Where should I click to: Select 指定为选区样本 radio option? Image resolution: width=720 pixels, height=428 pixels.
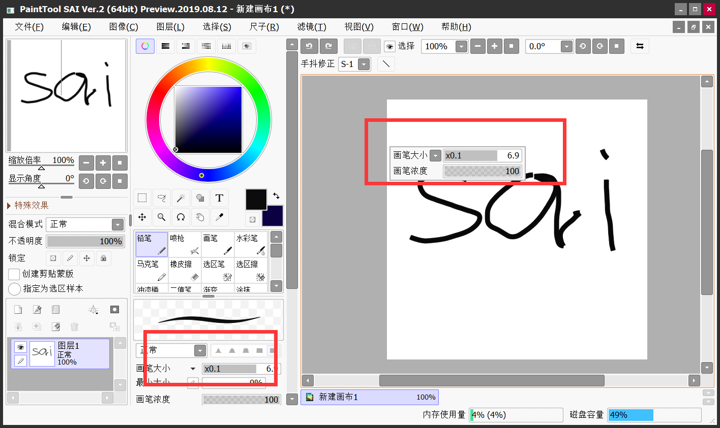click(x=14, y=289)
